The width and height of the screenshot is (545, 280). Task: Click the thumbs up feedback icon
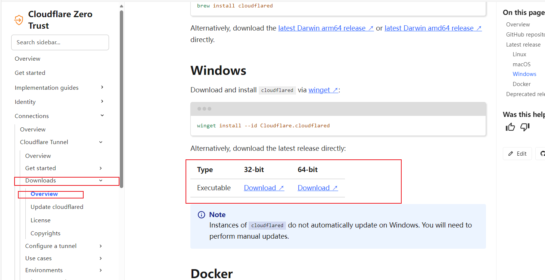[x=510, y=127]
